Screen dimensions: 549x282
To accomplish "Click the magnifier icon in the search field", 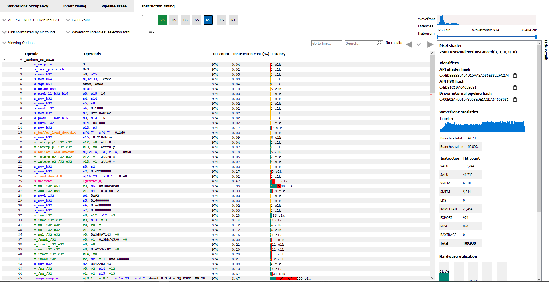I will click(x=379, y=43).
